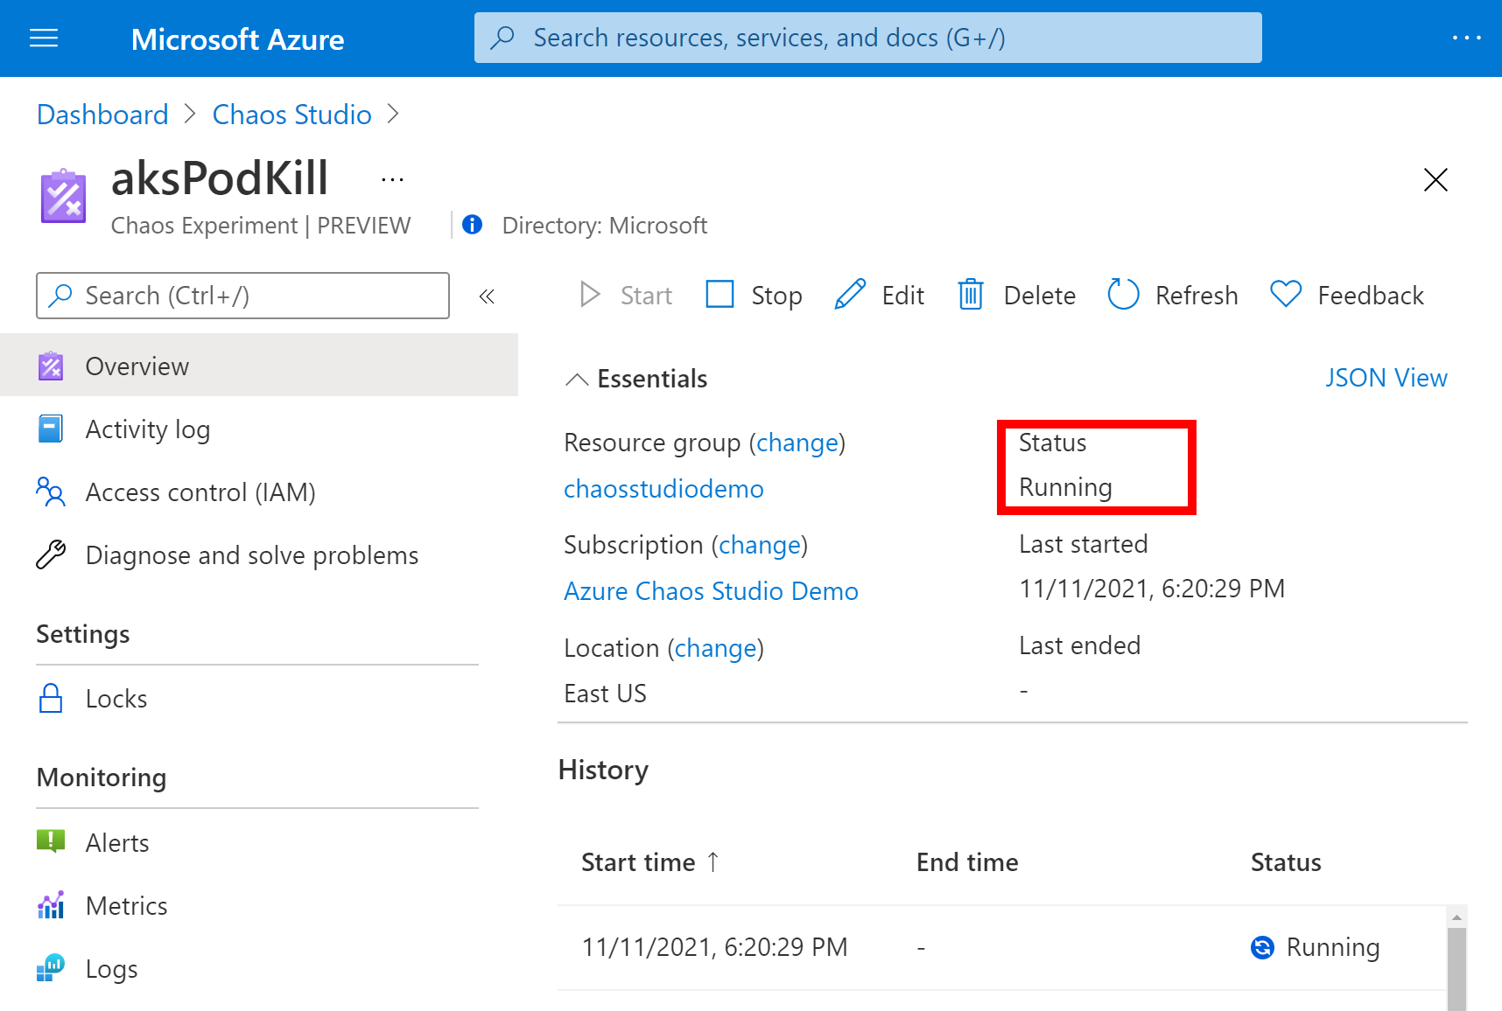
Task: Go to Chaos Studio breadcrumb
Action: pyautogui.click(x=292, y=115)
